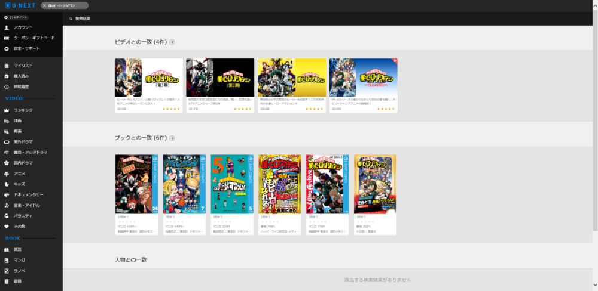Click the マンガ text label in the BOOK section
Image resolution: width=598 pixels, height=291 pixels.
pyautogui.click(x=20, y=260)
